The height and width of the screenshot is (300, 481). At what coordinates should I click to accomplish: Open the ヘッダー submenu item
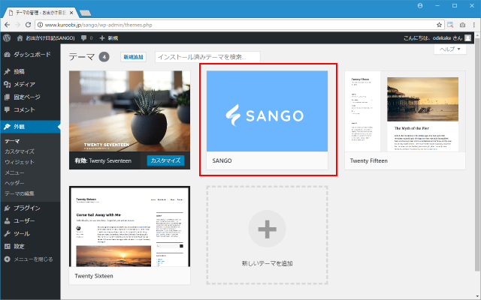(14, 183)
